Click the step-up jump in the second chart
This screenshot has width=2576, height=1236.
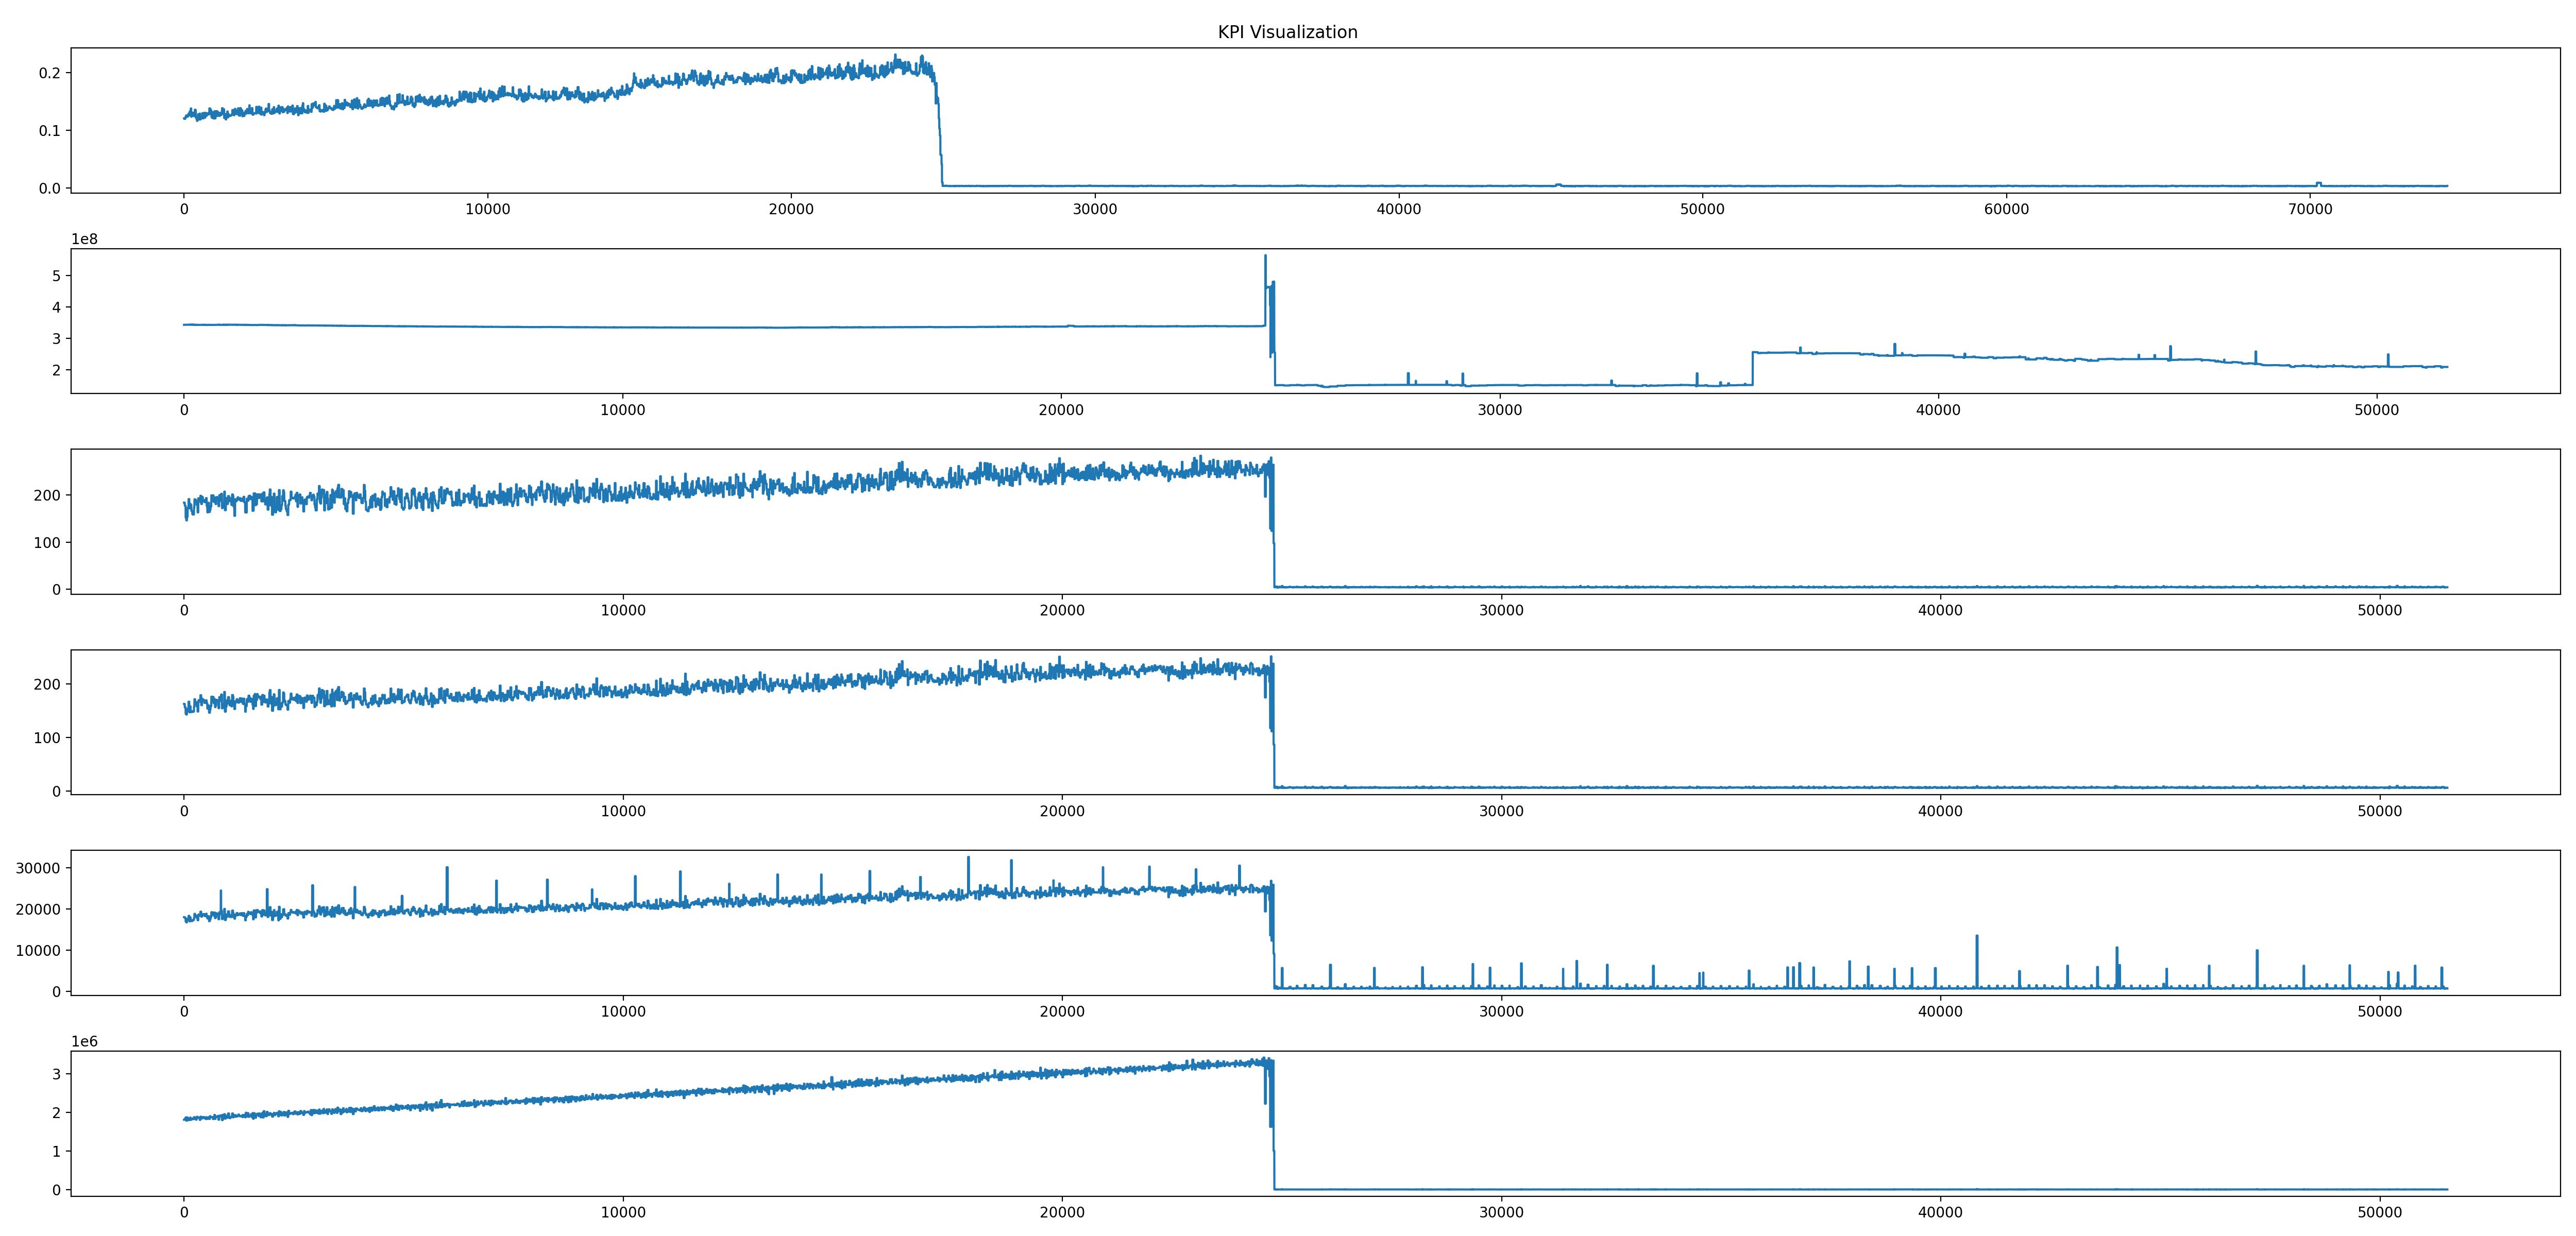coord(1752,368)
